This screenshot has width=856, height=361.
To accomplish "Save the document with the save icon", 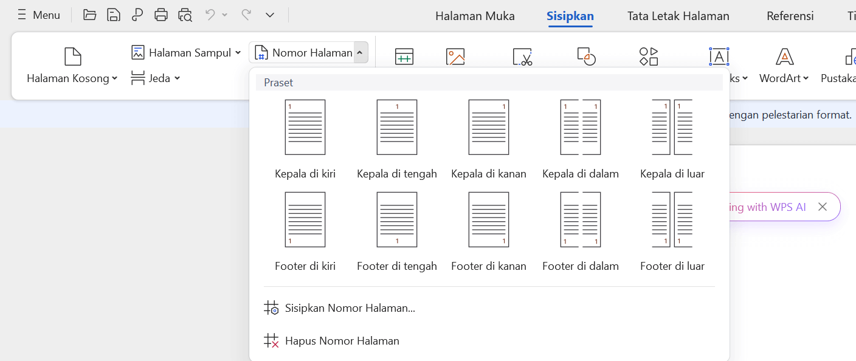I will (114, 14).
